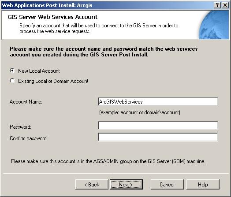Click the 'Account Name:' label
The width and height of the screenshot is (231, 197).
pyautogui.click(x=26, y=102)
